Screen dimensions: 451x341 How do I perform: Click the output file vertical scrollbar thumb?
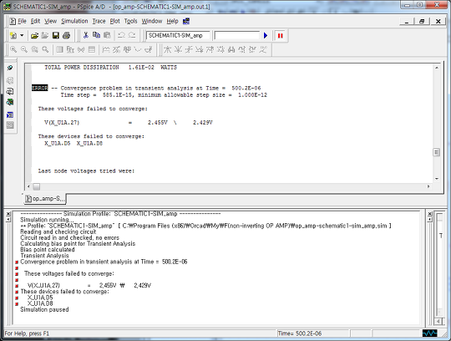pyautogui.click(x=436, y=152)
